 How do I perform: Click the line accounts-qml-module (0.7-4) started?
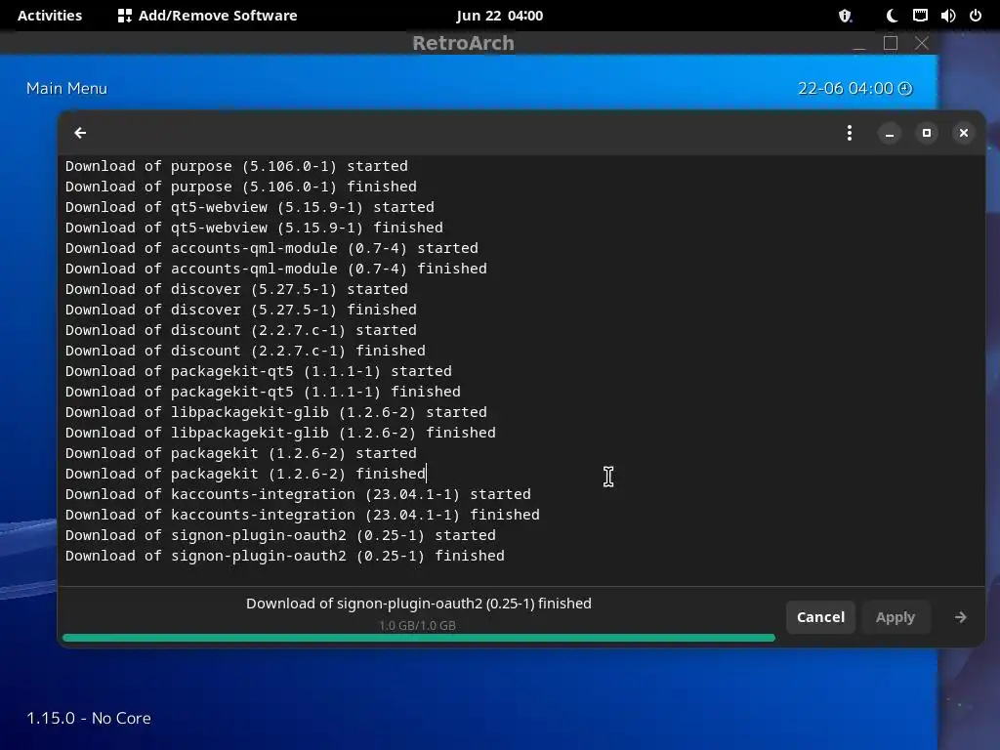271,247
